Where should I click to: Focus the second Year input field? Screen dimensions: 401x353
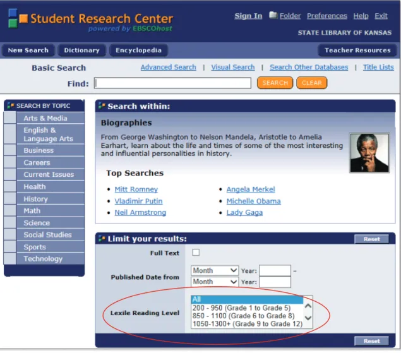pos(275,282)
